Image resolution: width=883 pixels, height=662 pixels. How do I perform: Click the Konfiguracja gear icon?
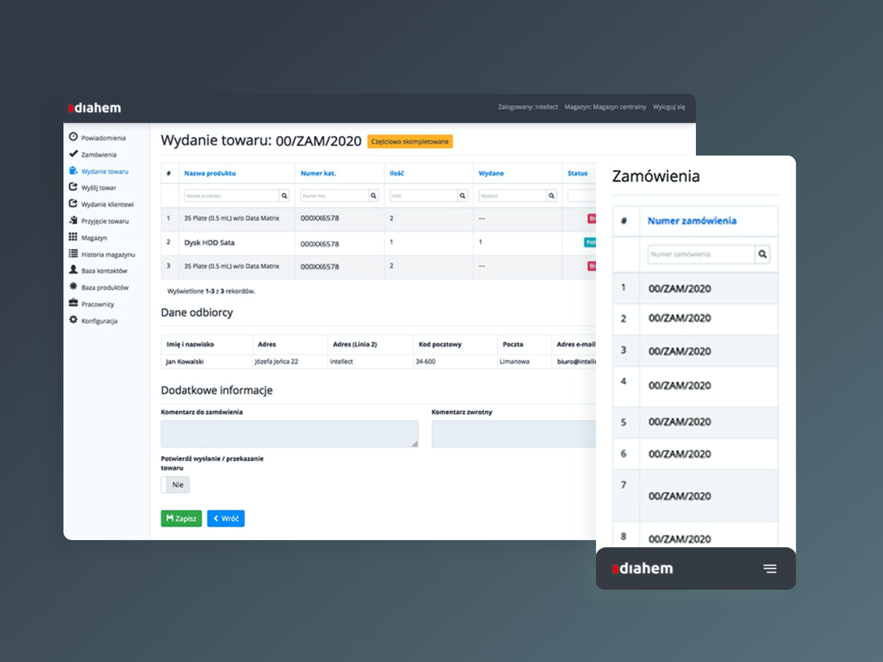point(73,320)
